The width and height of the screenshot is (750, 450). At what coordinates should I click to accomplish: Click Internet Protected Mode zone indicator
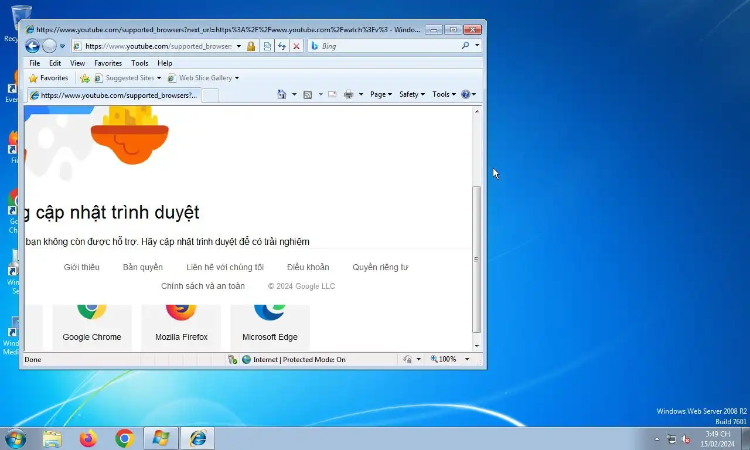tap(294, 359)
